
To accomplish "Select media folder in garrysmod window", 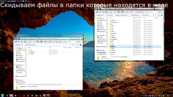I will pyautogui.click(x=112, y=48).
